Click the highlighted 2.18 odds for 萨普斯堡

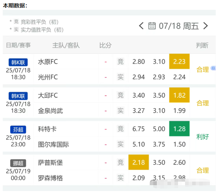[139, 162]
